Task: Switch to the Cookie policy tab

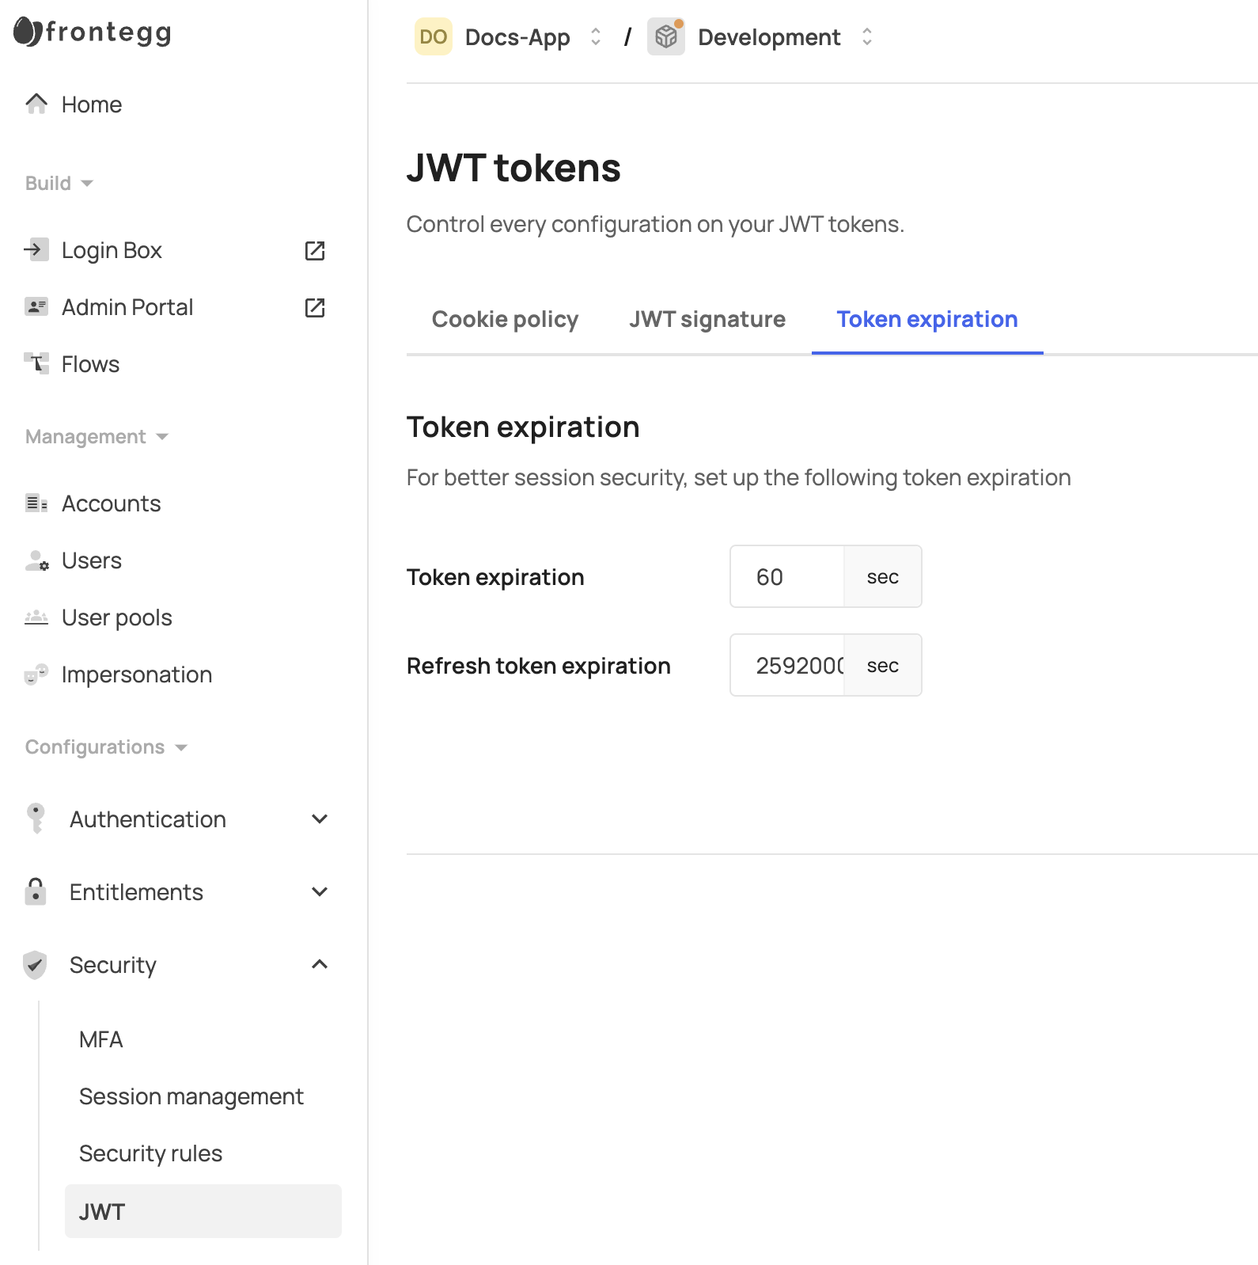Action: [505, 319]
